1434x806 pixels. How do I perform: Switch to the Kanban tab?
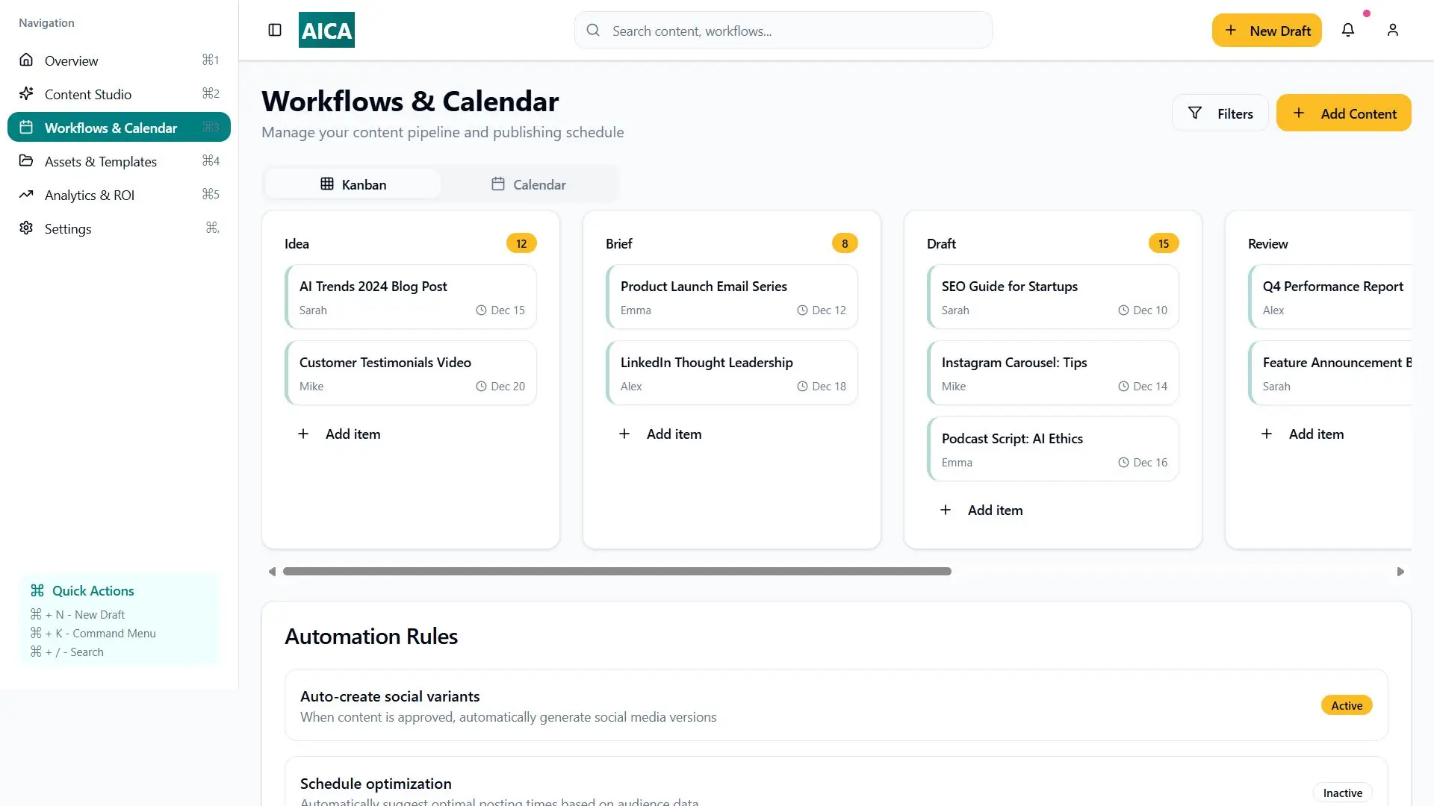tap(353, 184)
